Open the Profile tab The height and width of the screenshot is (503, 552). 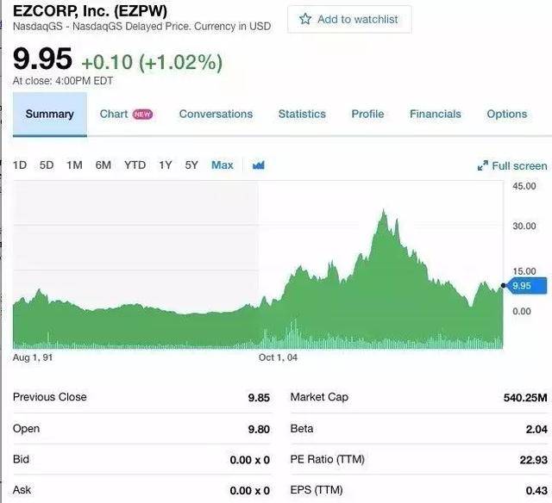[367, 114]
